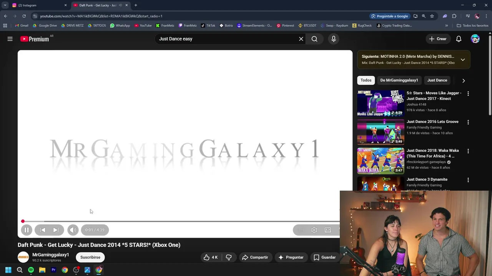
Task: Open the Windows Start menu
Action: pyautogui.click(x=8, y=270)
